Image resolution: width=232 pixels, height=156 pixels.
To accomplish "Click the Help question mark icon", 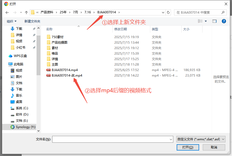I will (224, 21).
